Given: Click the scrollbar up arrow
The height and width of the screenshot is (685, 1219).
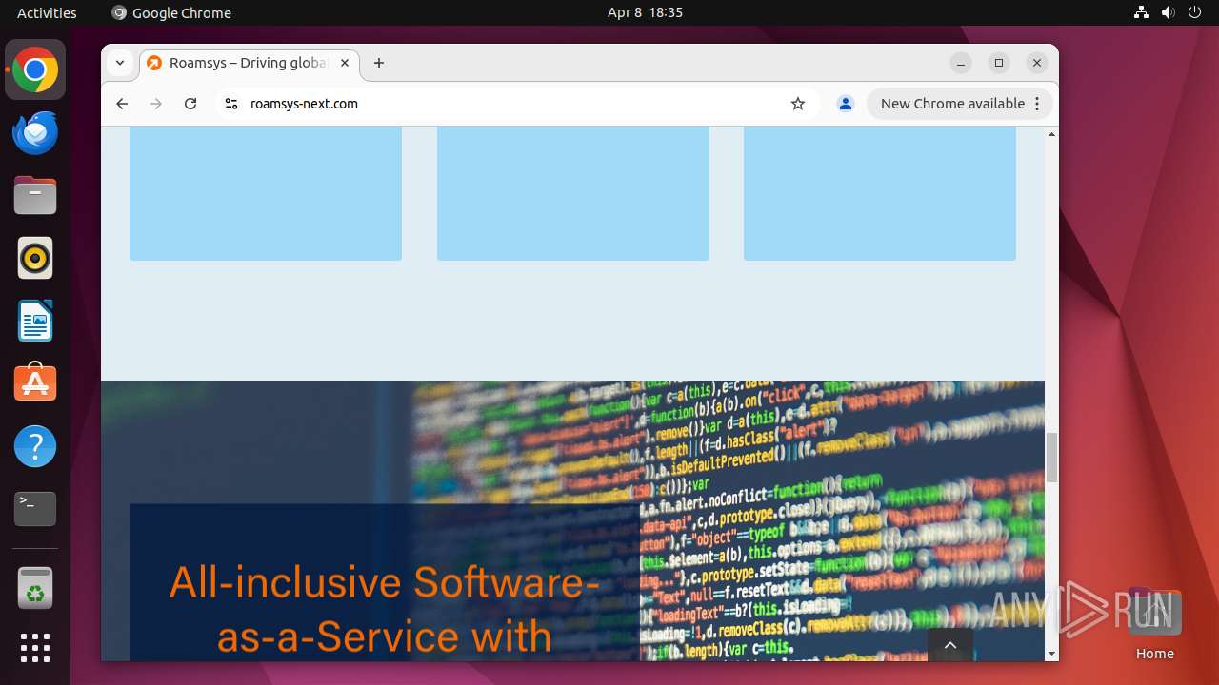Looking at the screenshot, I should click(x=1051, y=134).
